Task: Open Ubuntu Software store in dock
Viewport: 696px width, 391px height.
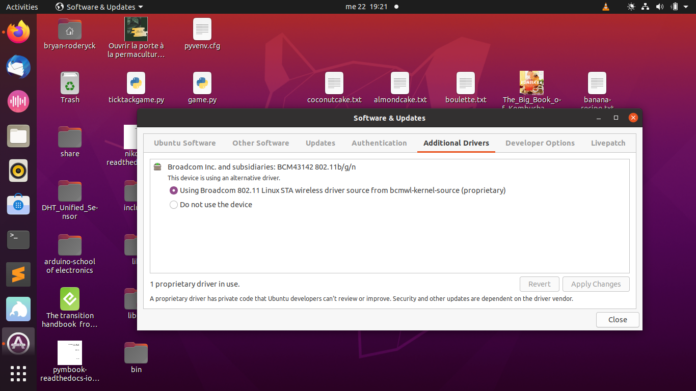Action: pyautogui.click(x=18, y=205)
